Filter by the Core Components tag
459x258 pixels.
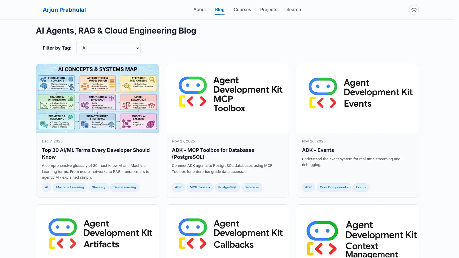click(x=334, y=187)
